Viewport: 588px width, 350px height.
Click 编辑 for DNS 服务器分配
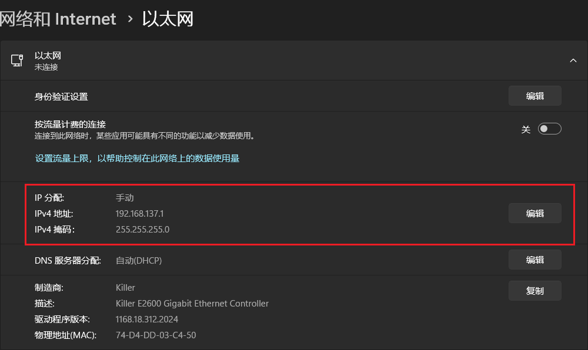(x=534, y=260)
